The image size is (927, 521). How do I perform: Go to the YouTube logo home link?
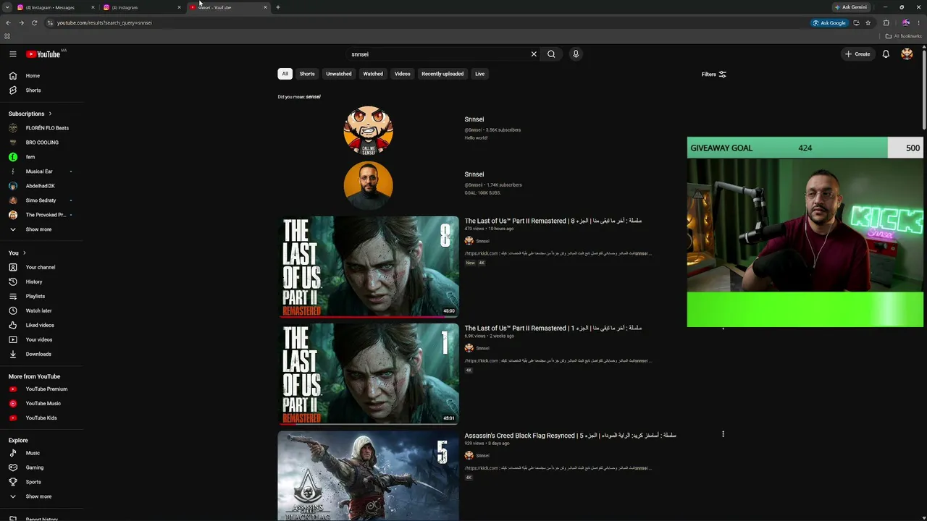tap(43, 54)
